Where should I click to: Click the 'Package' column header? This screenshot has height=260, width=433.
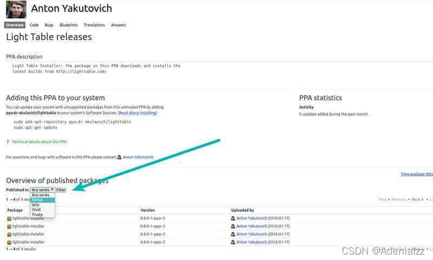point(15,210)
